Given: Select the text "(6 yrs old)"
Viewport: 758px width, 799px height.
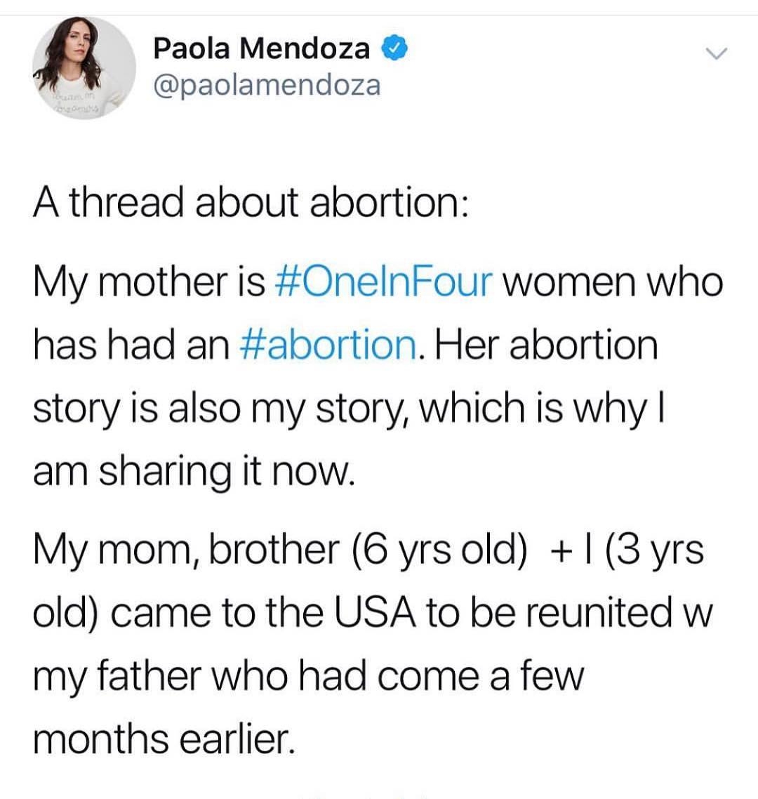Looking at the screenshot, I should tap(439, 552).
